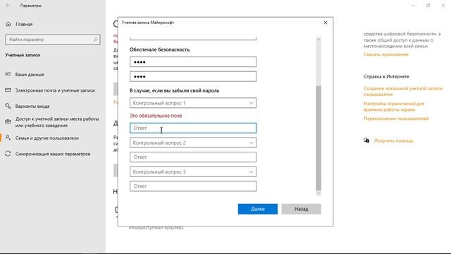Open Контрольный вопрос 2 dropdown
Image resolution: width=451 pixels, height=254 pixels.
[193, 143]
